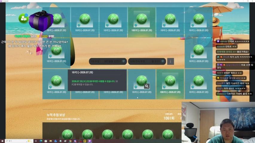Click the taskbar search box

pyautogui.click(x=19, y=141)
